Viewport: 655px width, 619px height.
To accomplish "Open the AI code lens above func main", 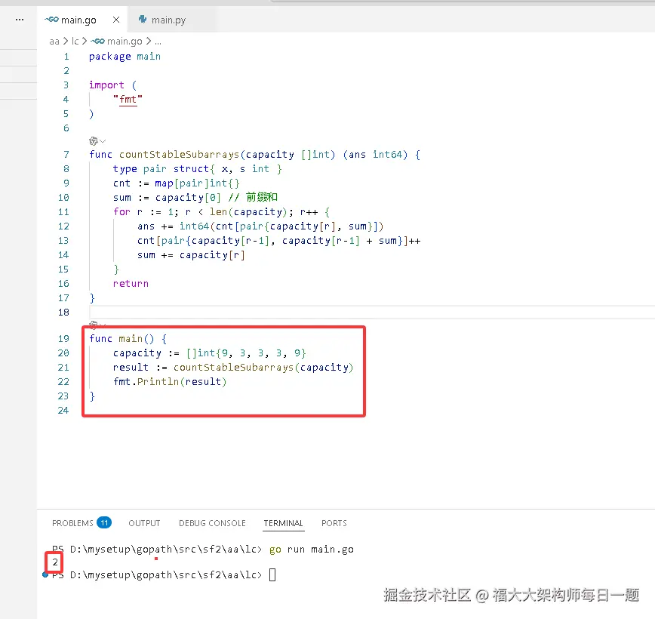I will coord(97,325).
